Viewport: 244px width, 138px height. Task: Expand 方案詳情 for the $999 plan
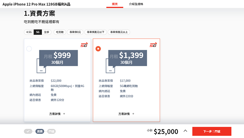(57, 114)
